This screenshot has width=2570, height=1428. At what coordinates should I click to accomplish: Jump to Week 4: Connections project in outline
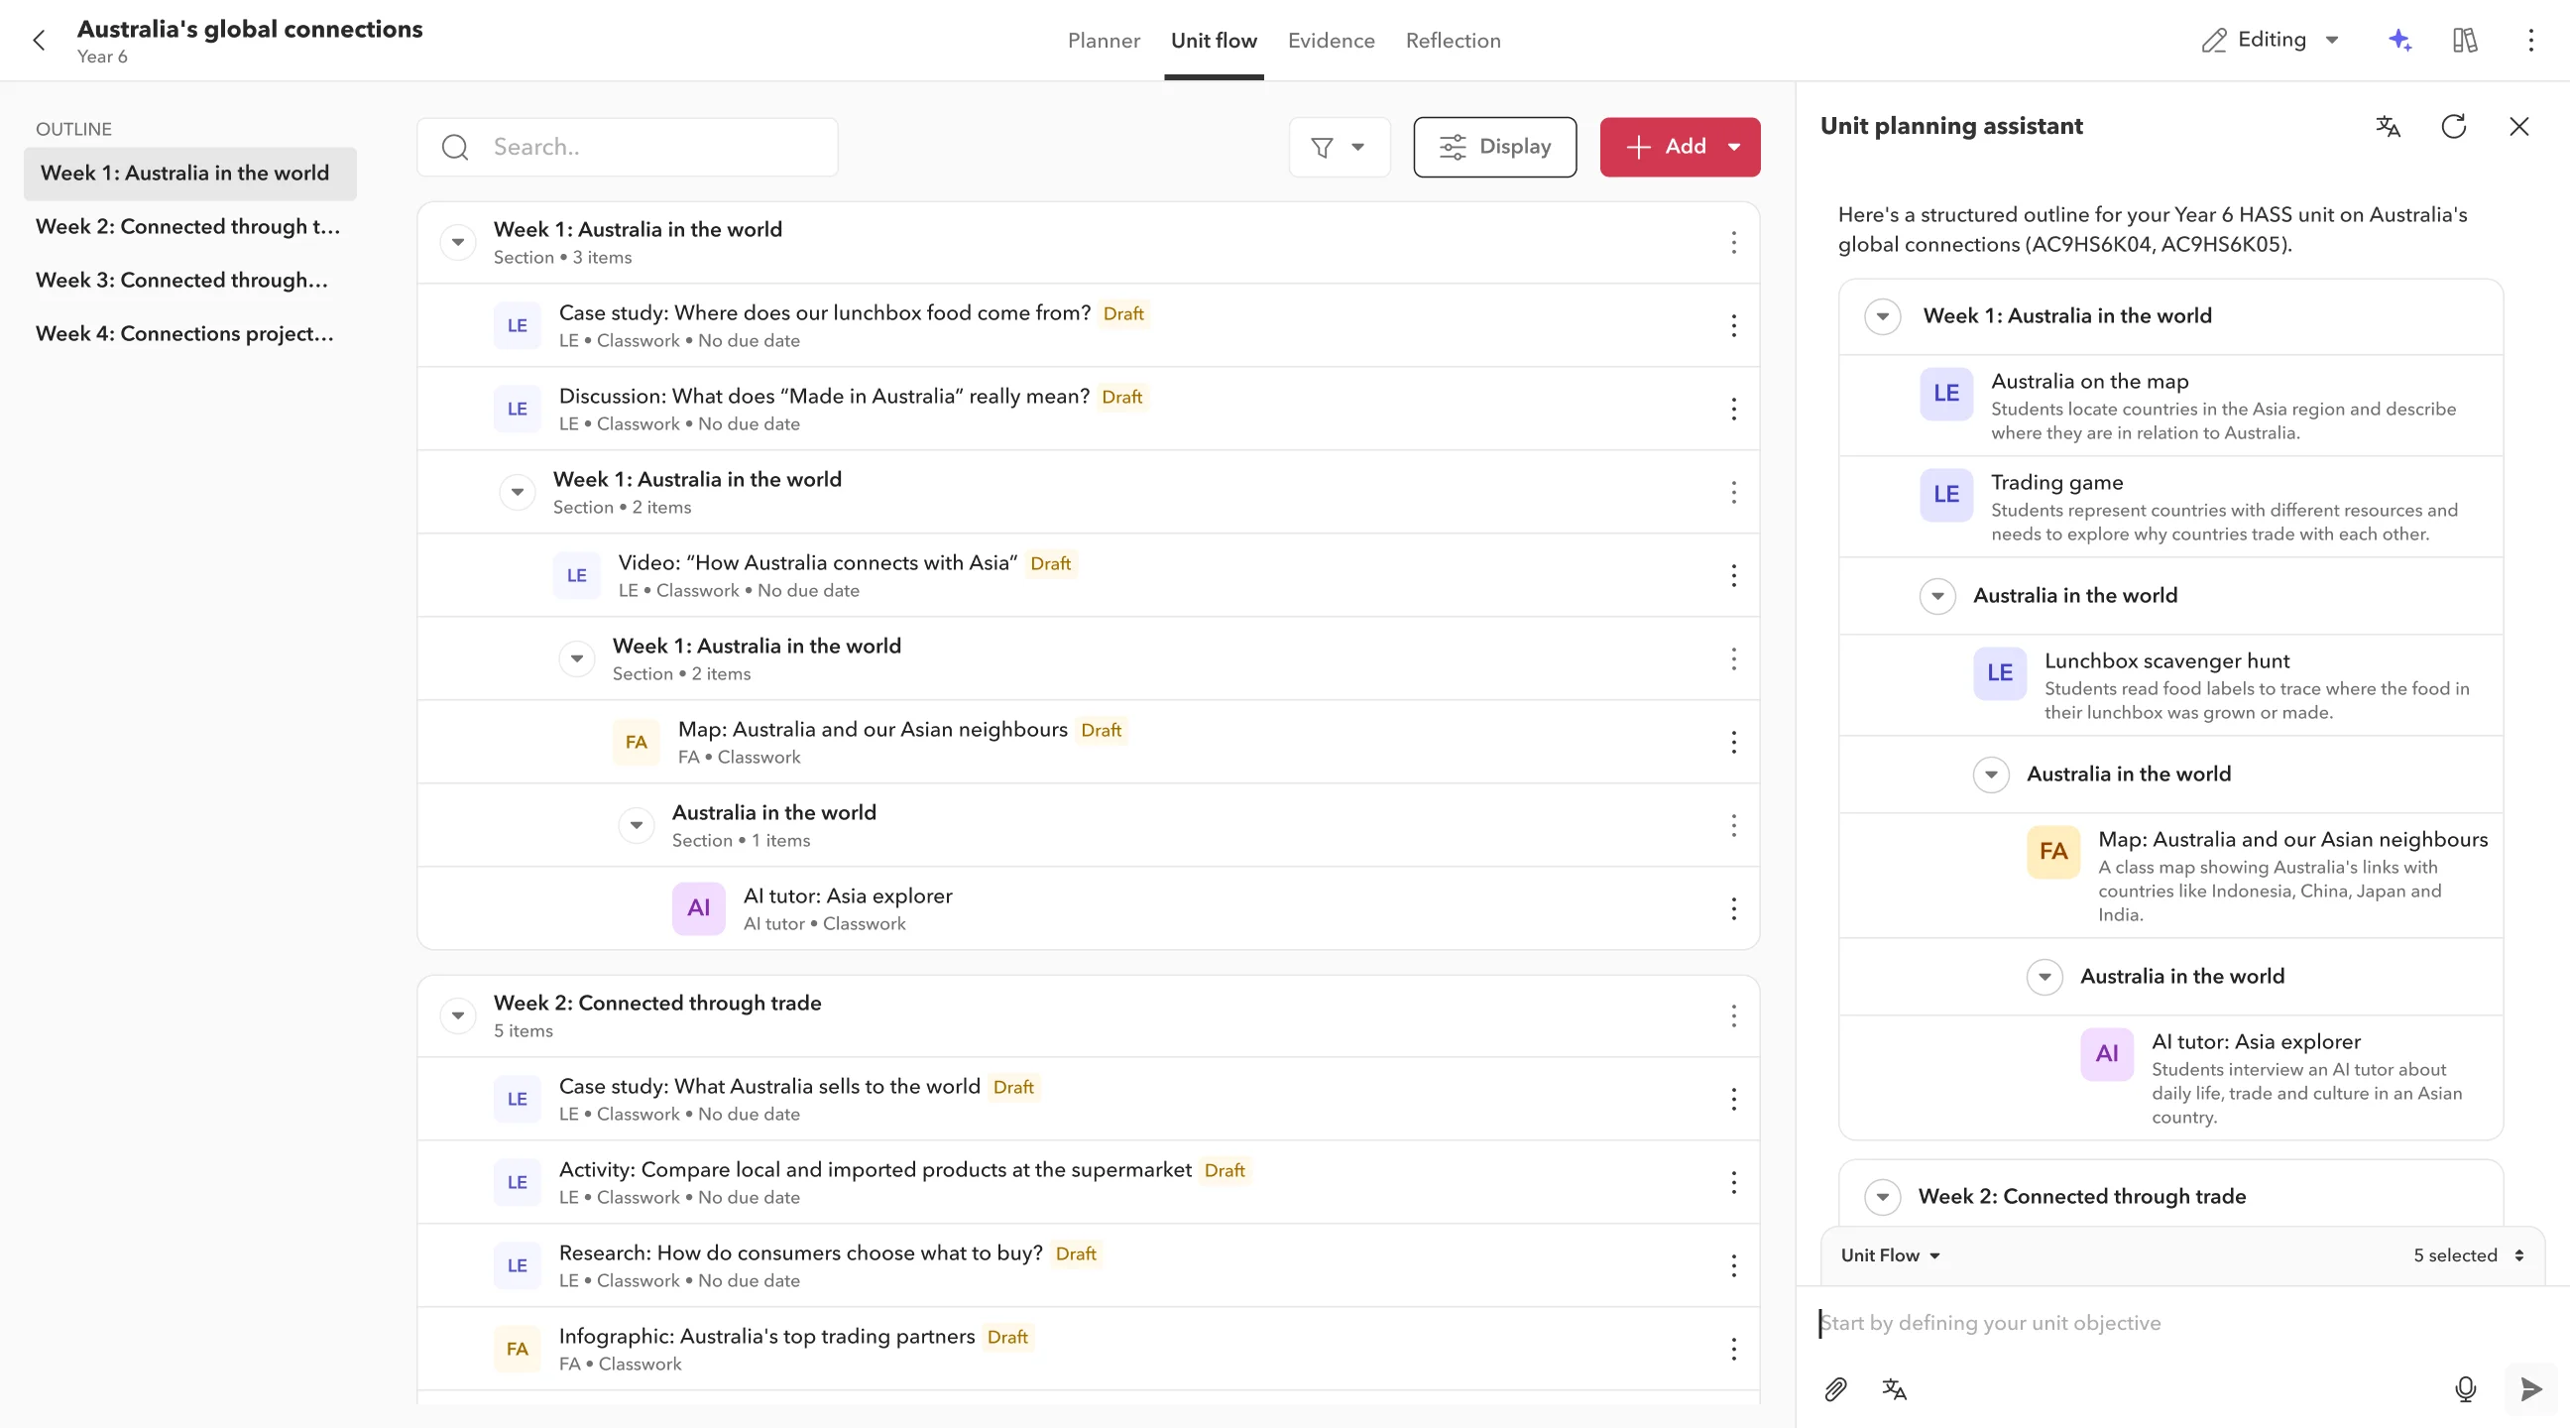189,333
